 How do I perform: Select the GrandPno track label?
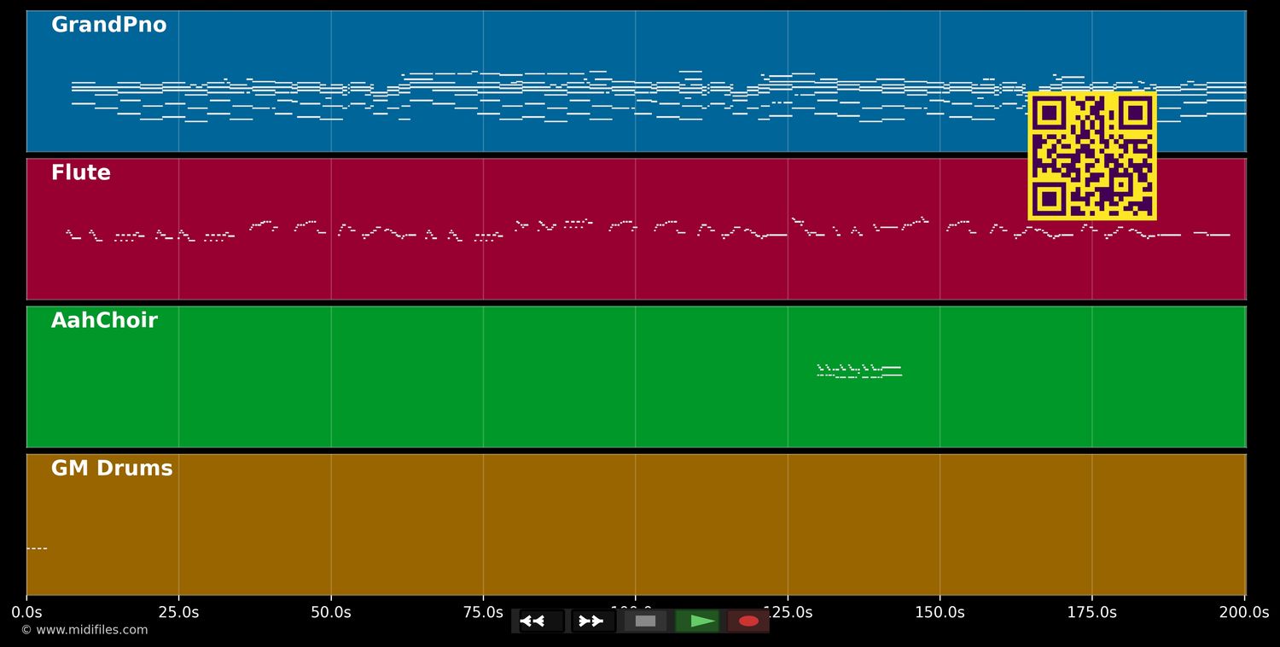click(x=108, y=26)
